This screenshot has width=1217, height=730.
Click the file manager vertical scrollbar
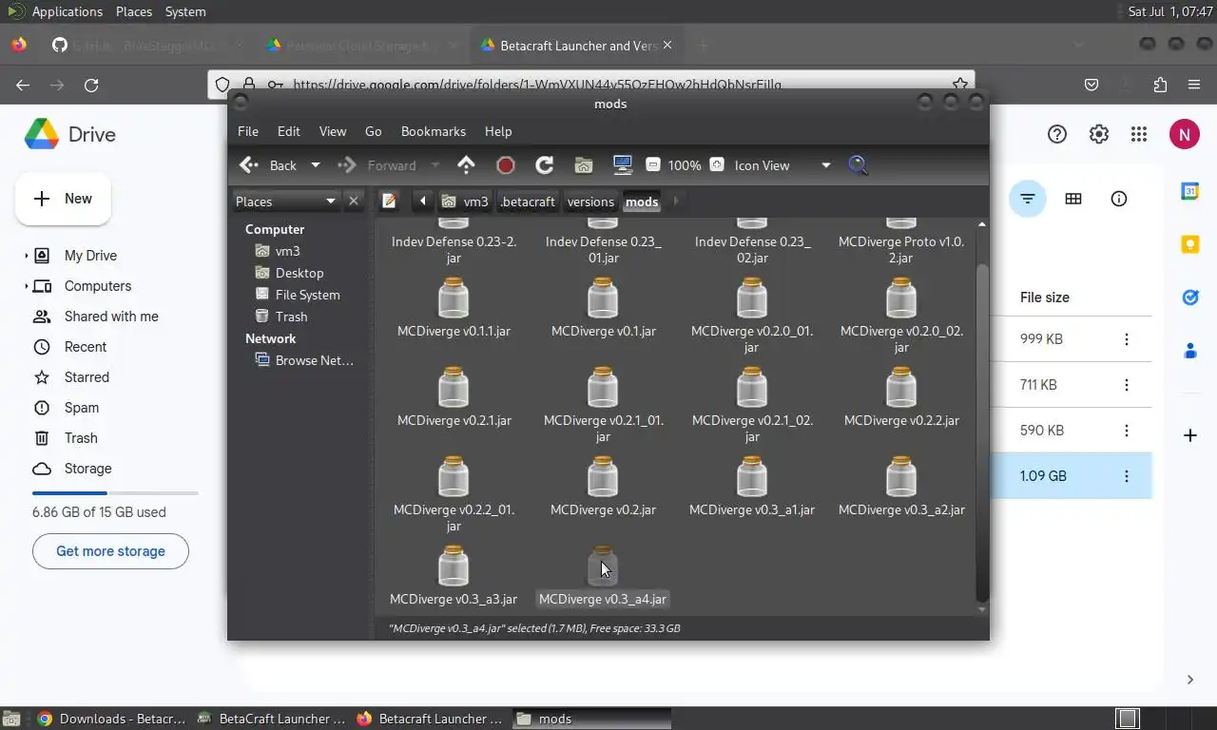[982, 432]
